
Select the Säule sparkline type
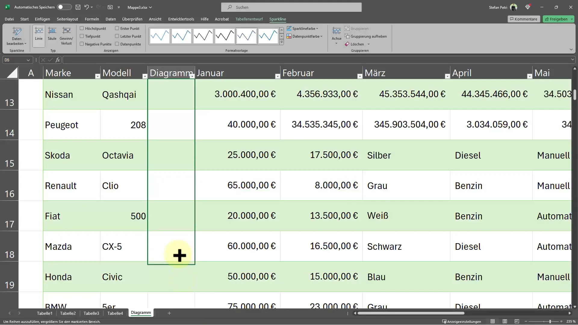click(52, 36)
